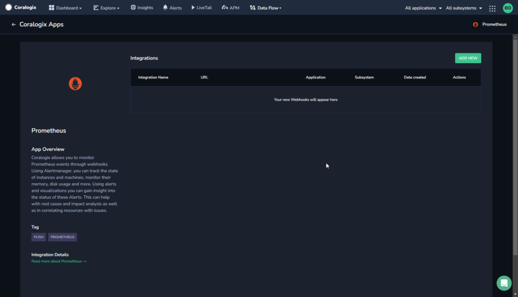Expand the Data Flow menu

coord(266,8)
